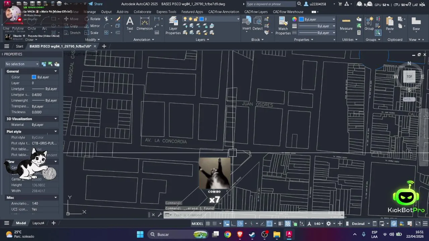Image resolution: width=429 pixels, height=241 pixels.
Task: Switch to the Layout4 tab
Action: (x=38, y=223)
